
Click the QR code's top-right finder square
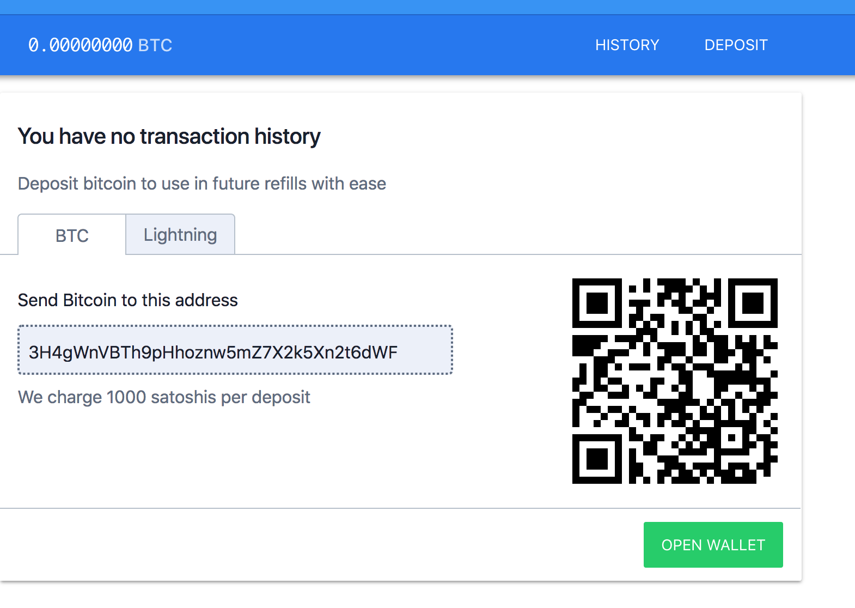pyautogui.click(x=753, y=303)
